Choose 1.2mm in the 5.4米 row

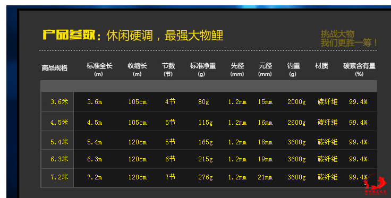pyautogui.click(x=237, y=142)
